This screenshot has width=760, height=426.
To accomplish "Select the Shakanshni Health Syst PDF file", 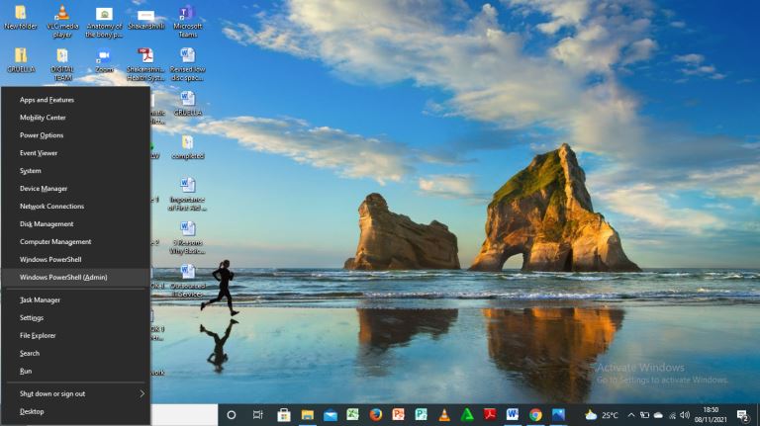I will click(145, 64).
